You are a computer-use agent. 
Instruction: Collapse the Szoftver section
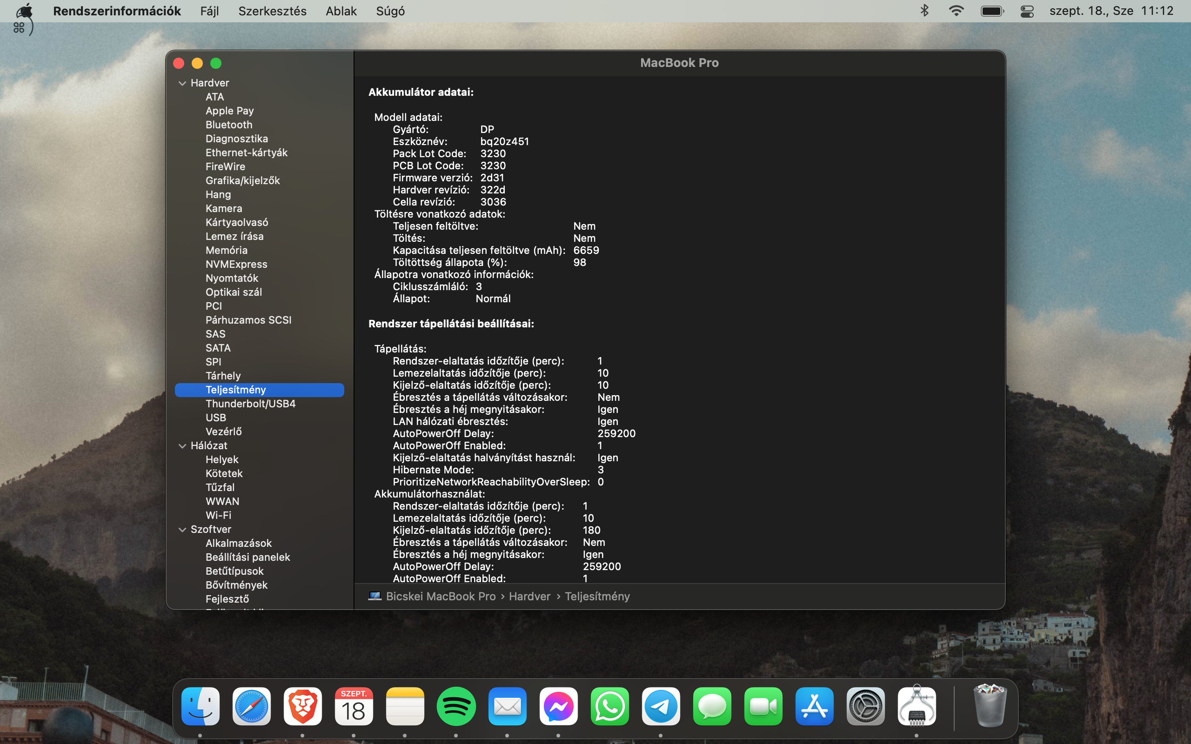click(x=182, y=530)
